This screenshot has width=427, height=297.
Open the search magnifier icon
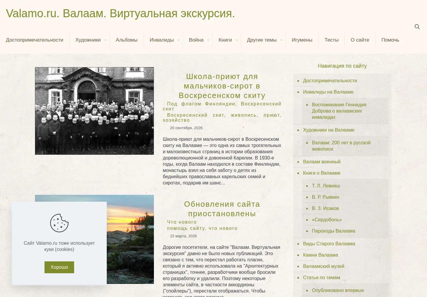point(417,27)
